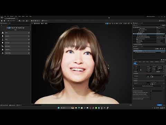The width and height of the screenshot is (166, 125).
Task: Click the Details panel search field
Action: pos(147,60)
